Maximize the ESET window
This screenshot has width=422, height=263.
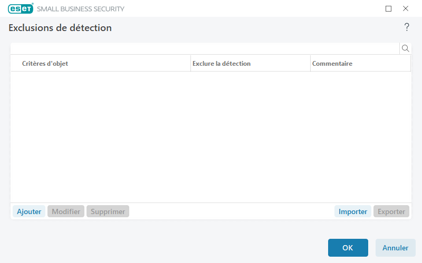coord(389,8)
